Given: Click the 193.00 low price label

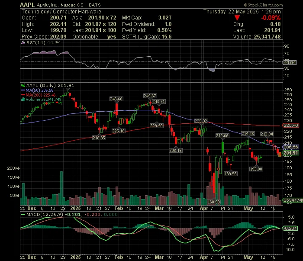Looking at the screenshot, I should [x=256, y=169].
